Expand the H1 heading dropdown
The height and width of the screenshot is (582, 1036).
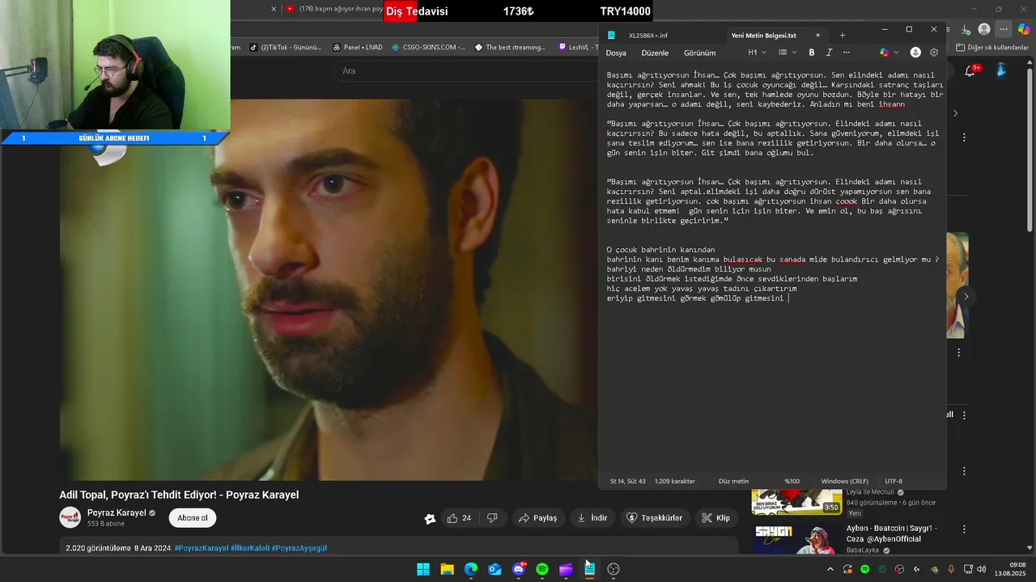[757, 53]
